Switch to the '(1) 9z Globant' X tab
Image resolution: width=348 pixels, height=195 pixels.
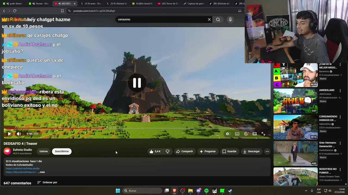pyautogui.click(x=117, y=4)
